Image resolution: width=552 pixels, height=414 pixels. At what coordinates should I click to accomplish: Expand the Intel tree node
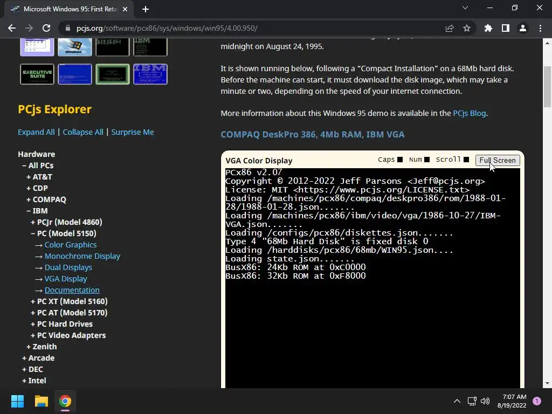tap(34, 381)
